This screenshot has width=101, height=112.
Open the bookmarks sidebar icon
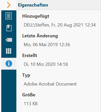(9, 28)
